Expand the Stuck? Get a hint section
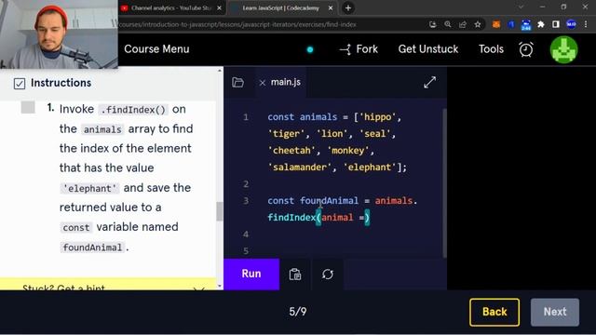This screenshot has width=596, height=335. tap(108, 285)
